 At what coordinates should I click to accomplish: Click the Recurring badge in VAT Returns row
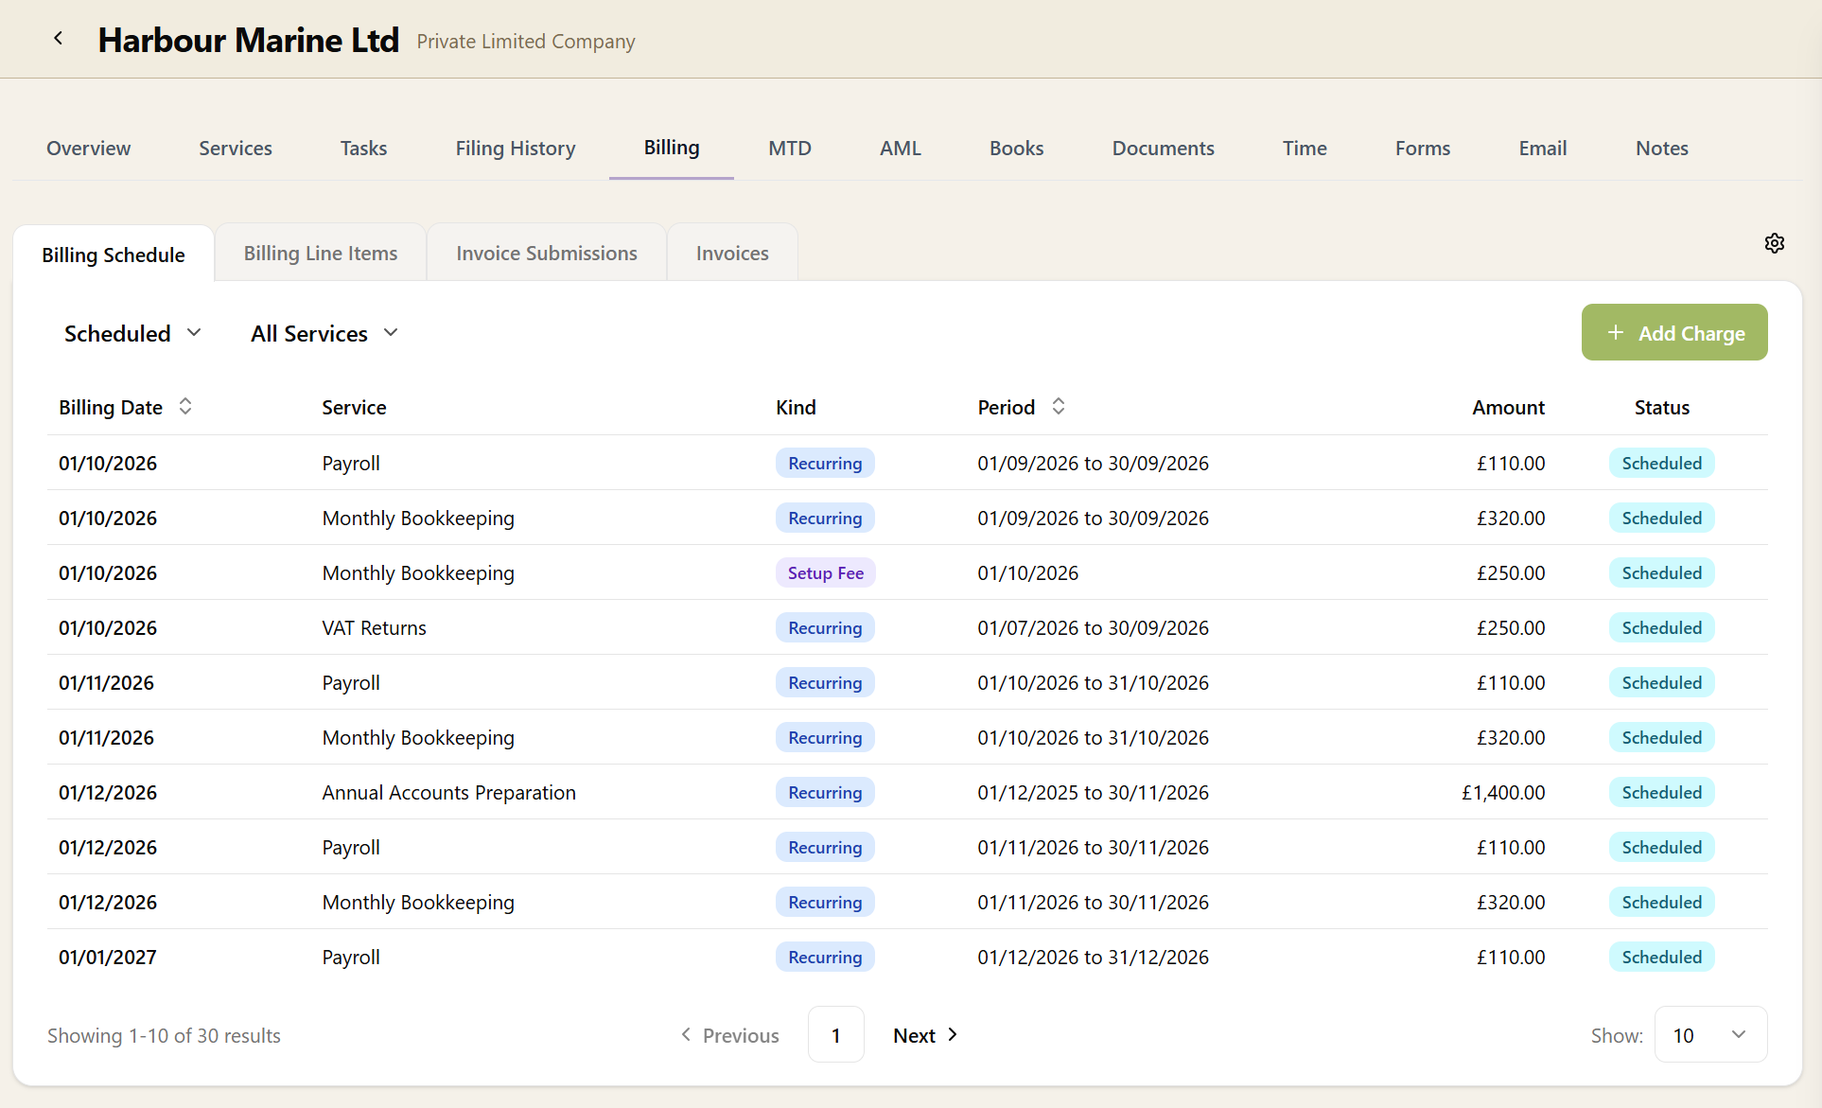[x=826, y=628]
